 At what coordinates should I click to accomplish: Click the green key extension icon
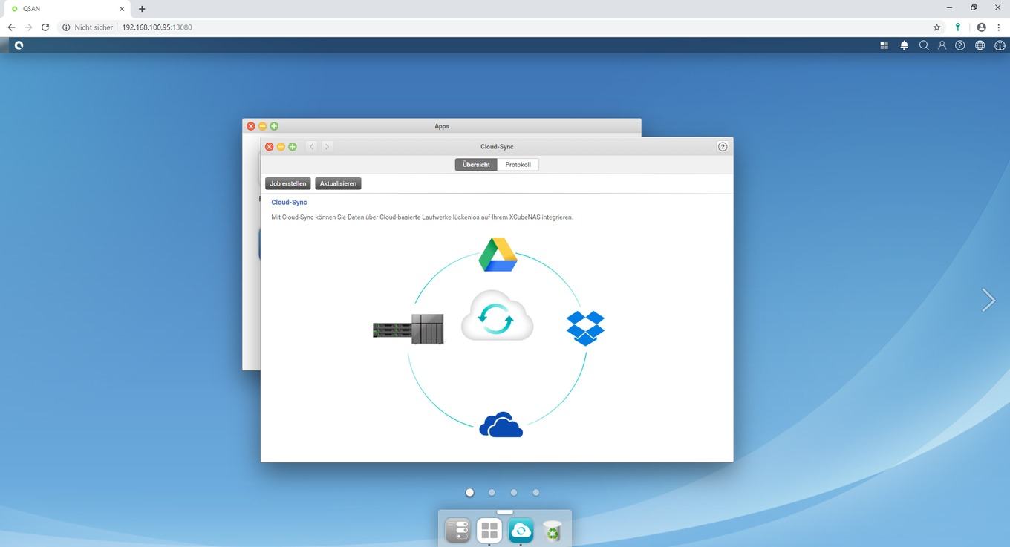(x=958, y=27)
